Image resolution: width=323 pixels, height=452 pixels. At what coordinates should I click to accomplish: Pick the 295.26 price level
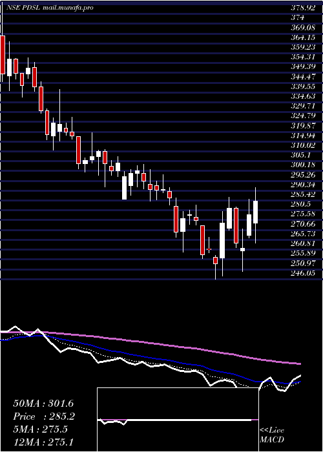303,175
